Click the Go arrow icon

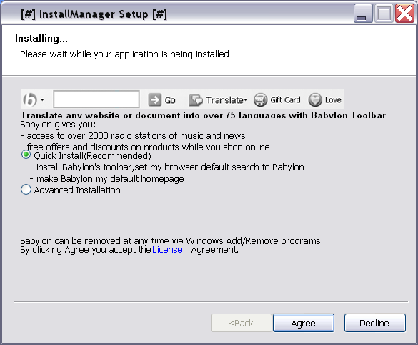[x=154, y=100]
